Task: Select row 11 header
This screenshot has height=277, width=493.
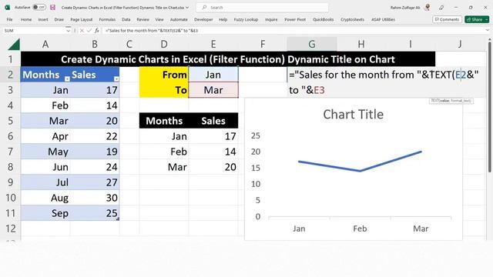Action: [10, 213]
